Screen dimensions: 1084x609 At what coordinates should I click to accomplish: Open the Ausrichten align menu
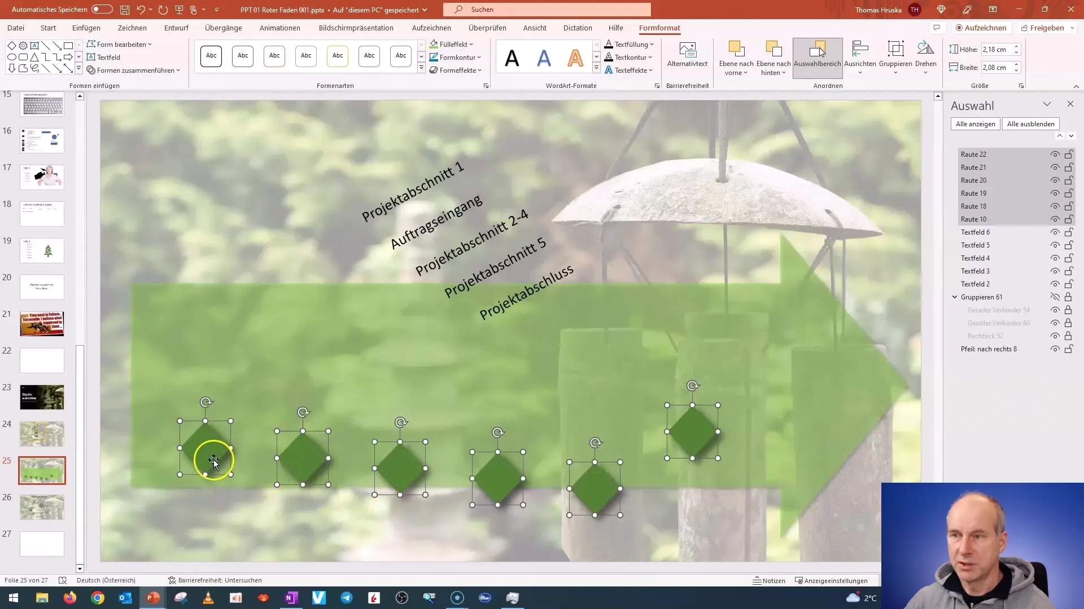pyautogui.click(x=860, y=58)
